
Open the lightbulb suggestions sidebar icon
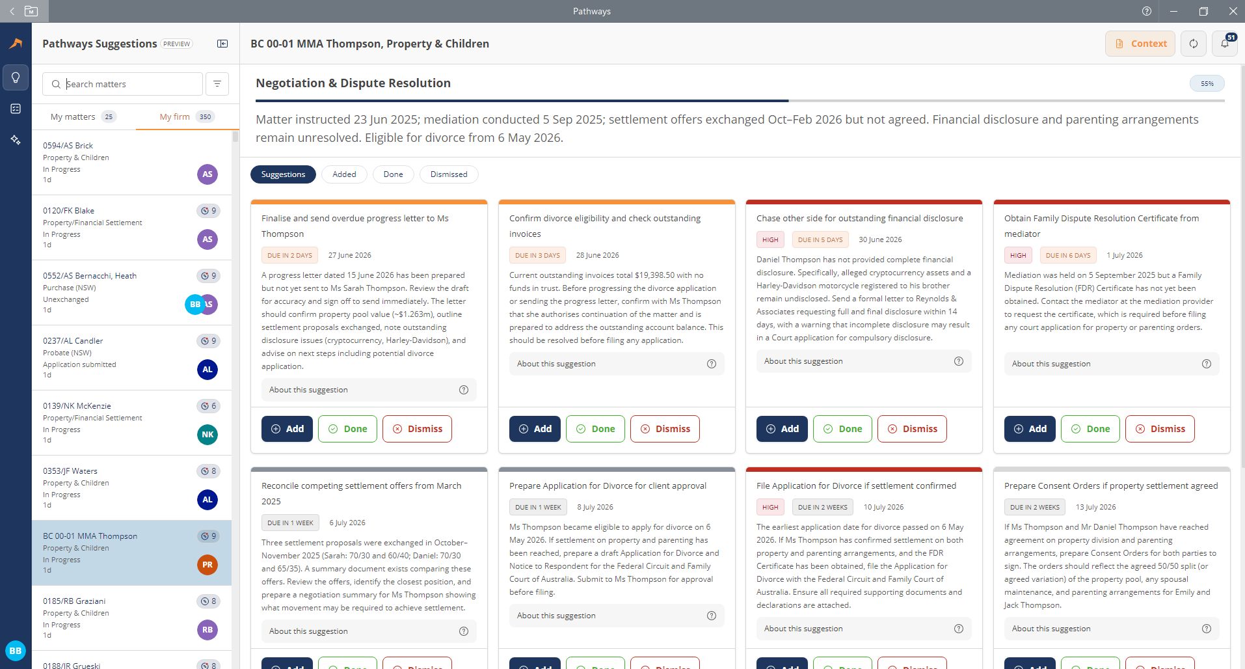coord(16,77)
